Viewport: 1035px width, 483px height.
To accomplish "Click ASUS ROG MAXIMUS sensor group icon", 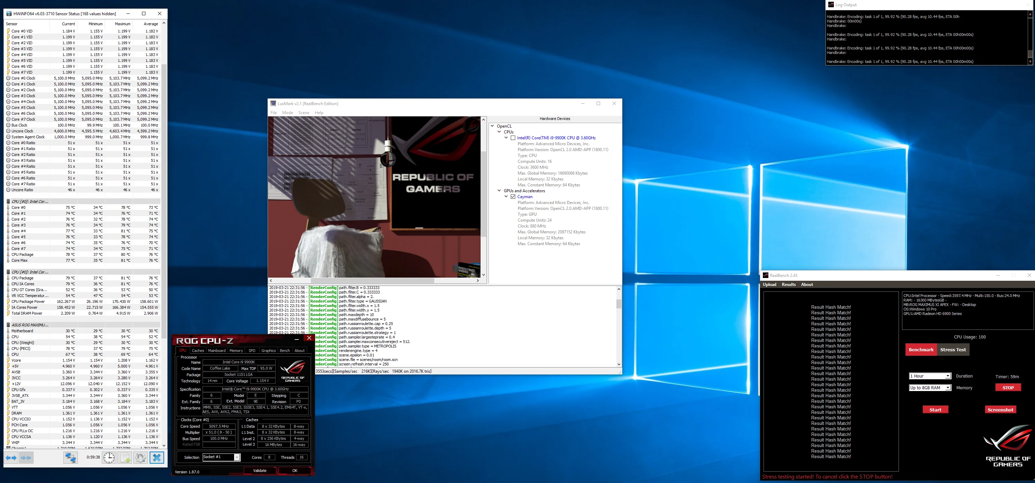I will (8, 325).
